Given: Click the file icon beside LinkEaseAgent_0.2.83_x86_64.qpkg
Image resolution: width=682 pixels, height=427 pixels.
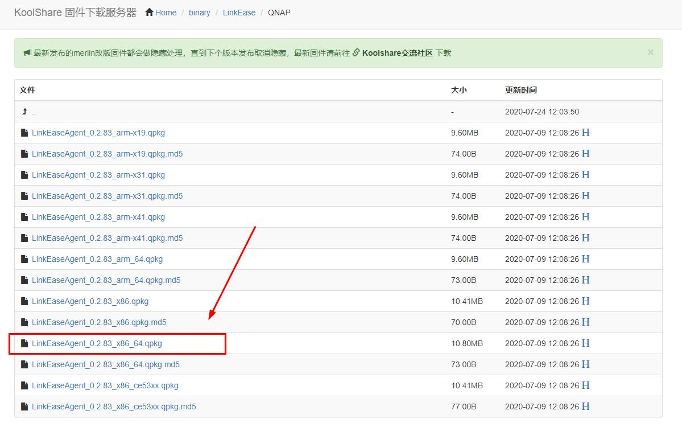Looking at the screenshot, I should pyautogui.click(x=24, y=343).
